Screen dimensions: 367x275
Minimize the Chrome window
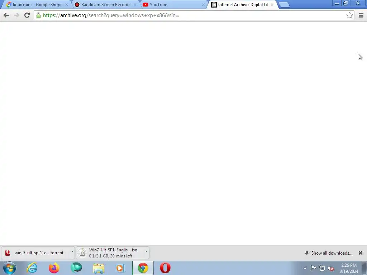[337, 3]
